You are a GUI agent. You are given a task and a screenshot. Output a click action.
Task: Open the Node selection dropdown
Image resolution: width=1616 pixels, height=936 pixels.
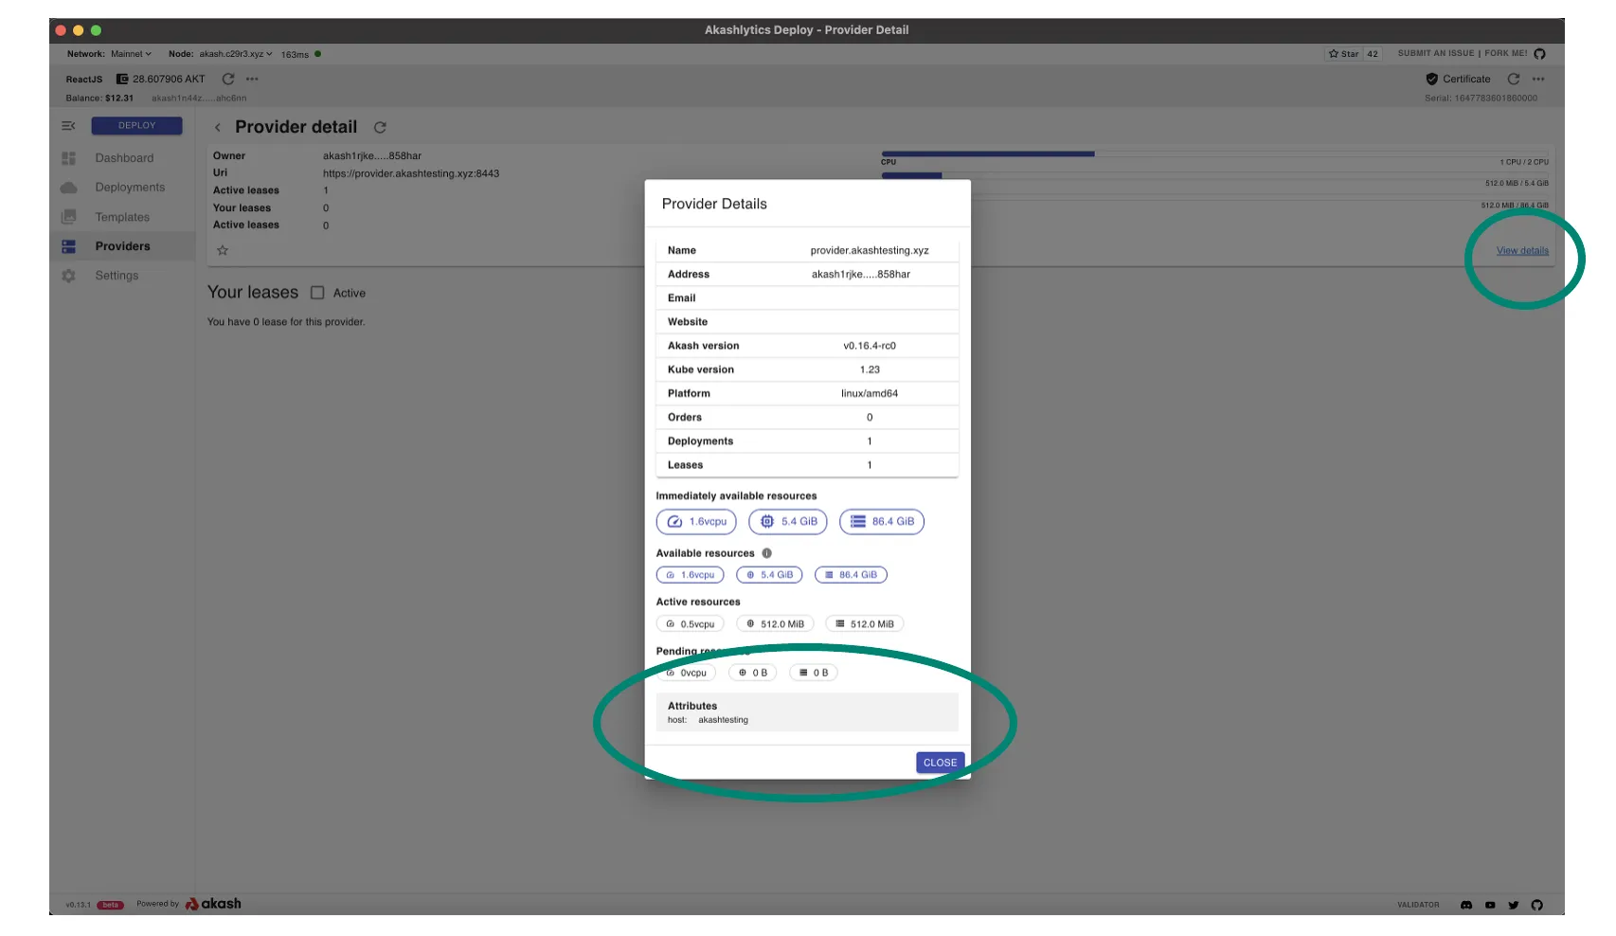pyautogui.click(x=236, y=54)
